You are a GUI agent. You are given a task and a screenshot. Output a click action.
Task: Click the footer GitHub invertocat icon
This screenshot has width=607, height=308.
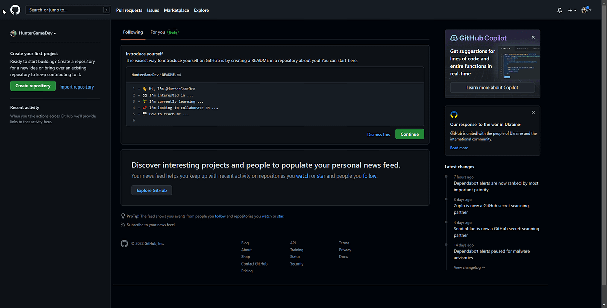pyautogui.click(x=124, y=243)
